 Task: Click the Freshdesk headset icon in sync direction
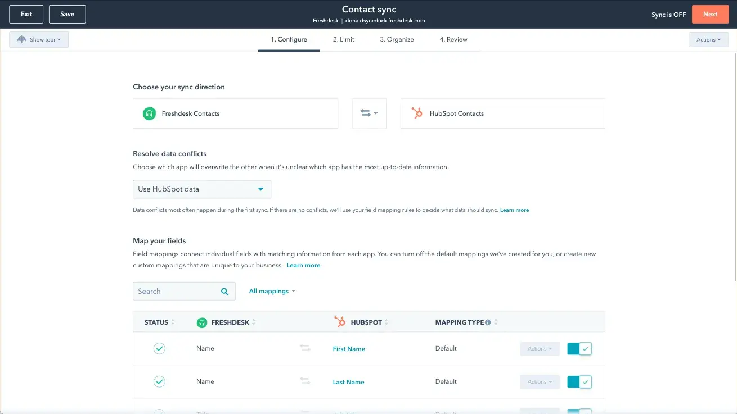149,113
